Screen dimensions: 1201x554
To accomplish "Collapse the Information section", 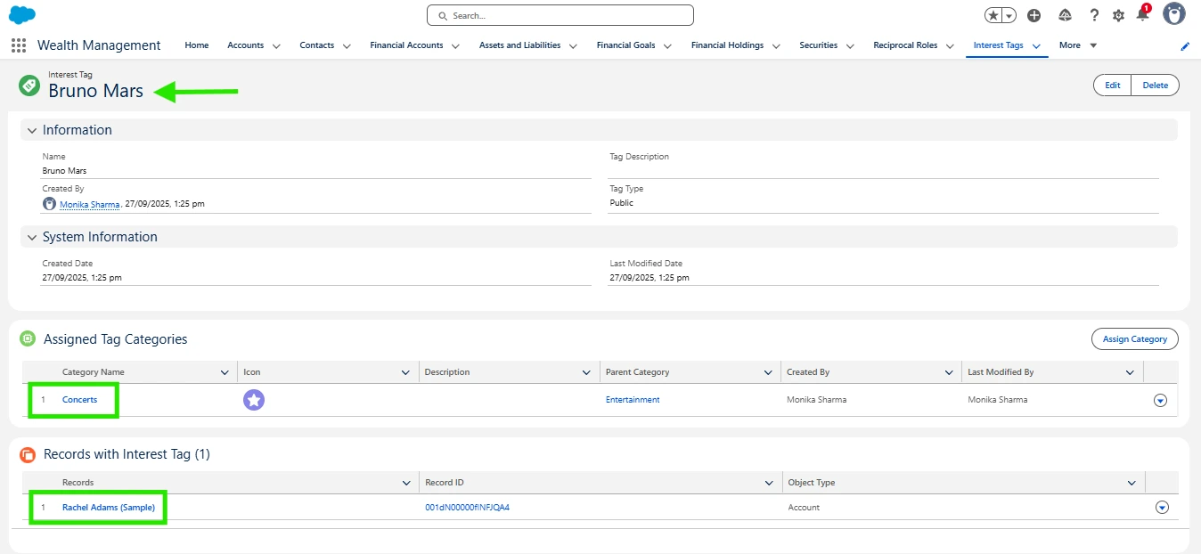I will [32, 130].
